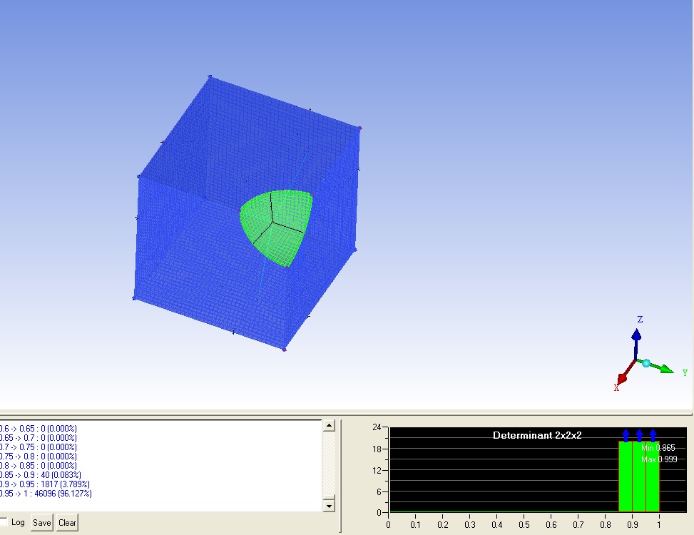The image size is (694, 535).
Task: Click the cyan isometric sphere on triad
Action: [646, 363]
